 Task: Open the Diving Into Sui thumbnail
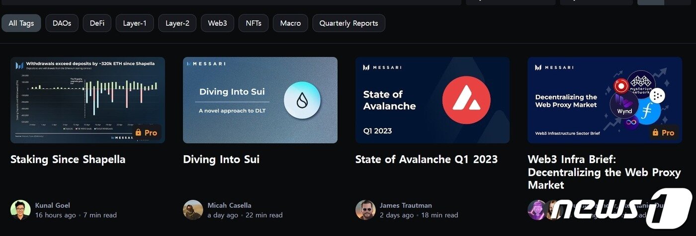tap(260, 100)
